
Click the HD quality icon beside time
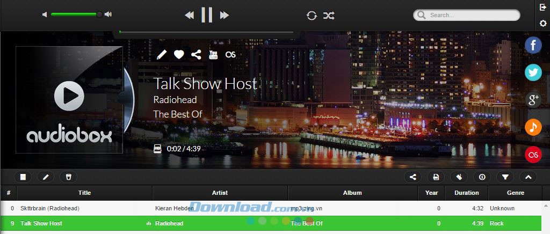pos(157,149)
